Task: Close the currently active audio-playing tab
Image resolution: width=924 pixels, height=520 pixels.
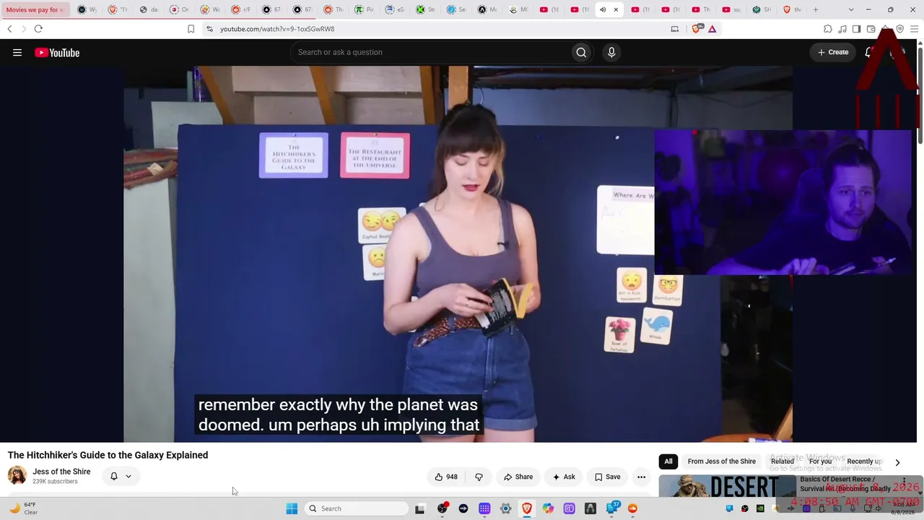Action: pos(616,9)
